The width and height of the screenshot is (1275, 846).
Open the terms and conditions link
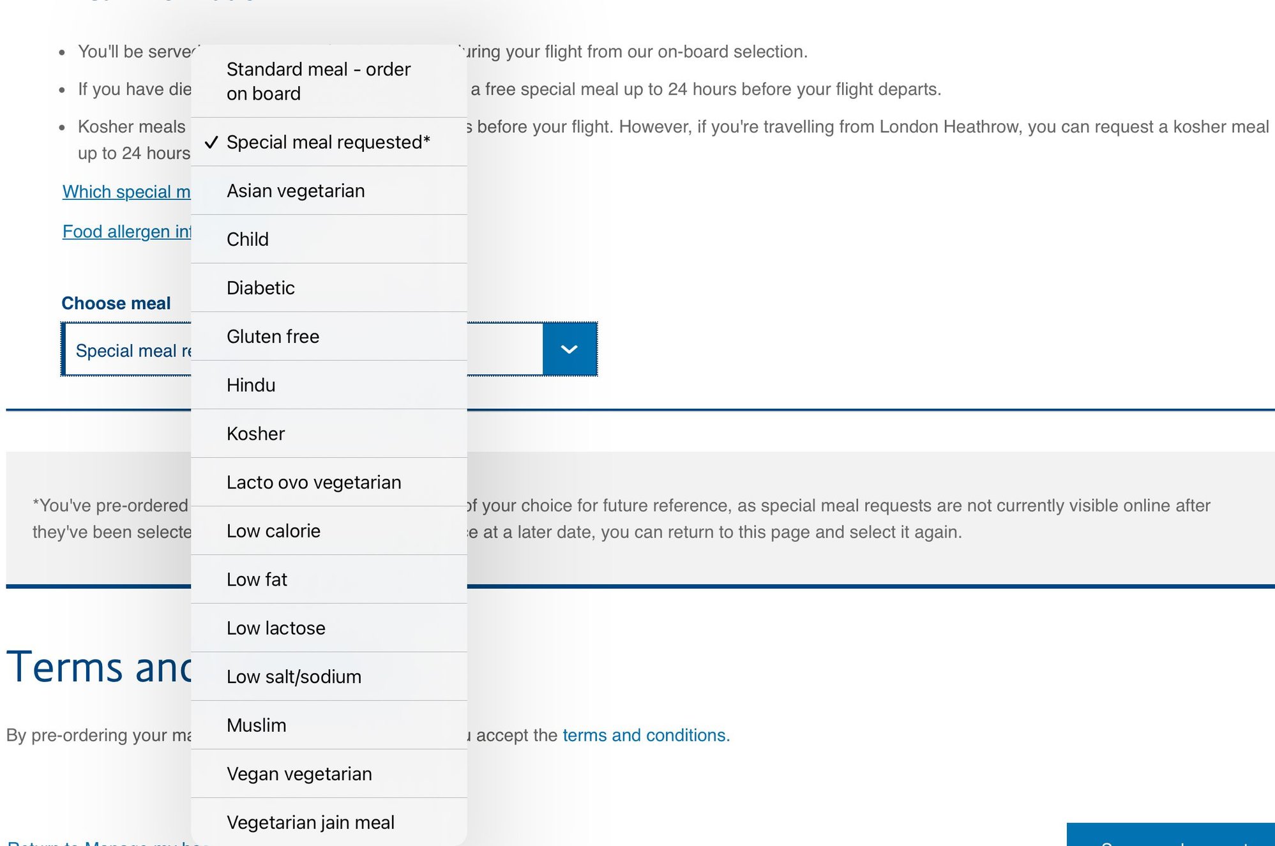(645, 735)
